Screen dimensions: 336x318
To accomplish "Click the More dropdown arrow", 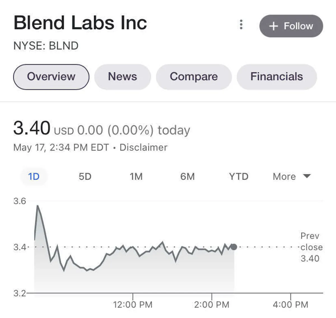I will pyautogui.click(x=307, y=176).
